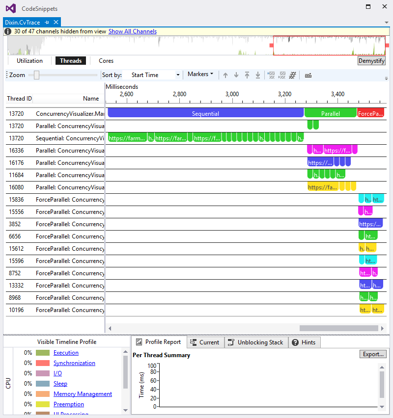Click the Name column header
Image resolution: width=393 pixels, height=418 pixels.
pyautogui.click(x=91, y=99)
